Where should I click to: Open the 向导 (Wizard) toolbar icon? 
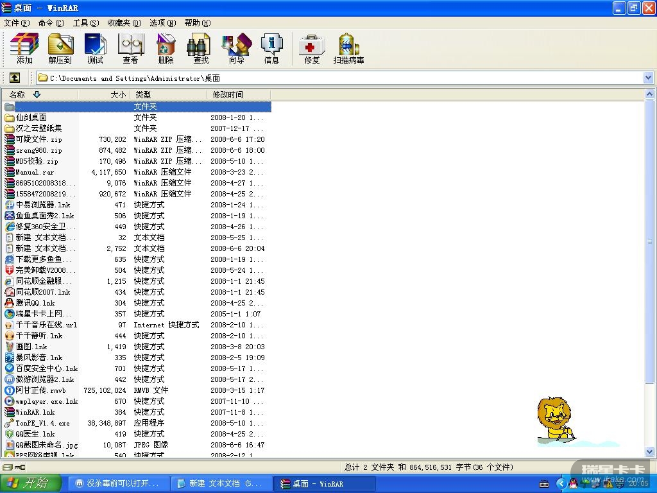(x=237, y=48)
